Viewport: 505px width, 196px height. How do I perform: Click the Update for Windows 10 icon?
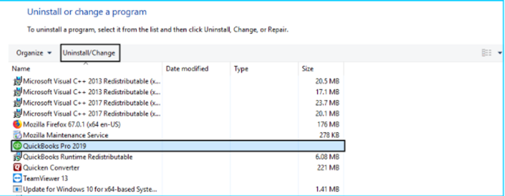point(17,188)
